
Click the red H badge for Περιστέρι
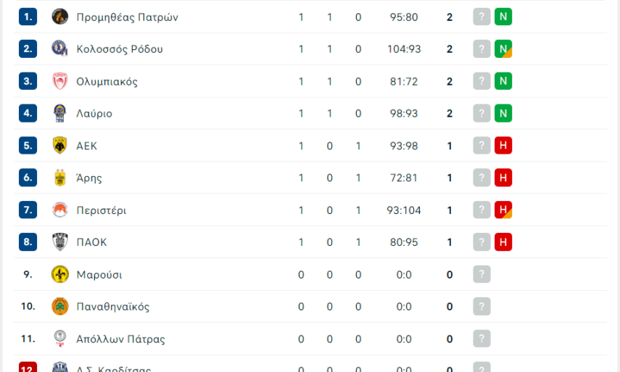click(x=503, y=210)
